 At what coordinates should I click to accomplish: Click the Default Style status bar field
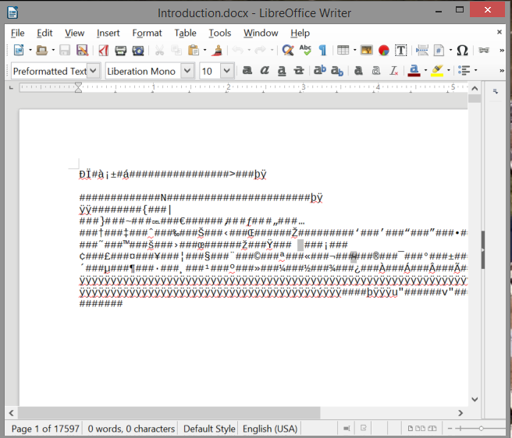(209, 429)
